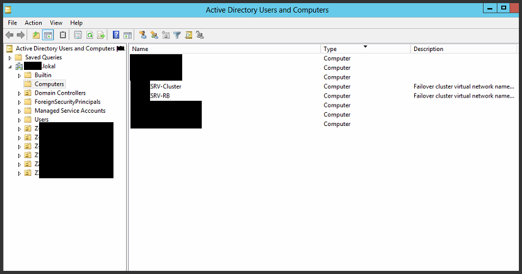Click the ForeignSecurityPrincipals folder icon
The image size is (522, 274).
click(x=28, y=102)
